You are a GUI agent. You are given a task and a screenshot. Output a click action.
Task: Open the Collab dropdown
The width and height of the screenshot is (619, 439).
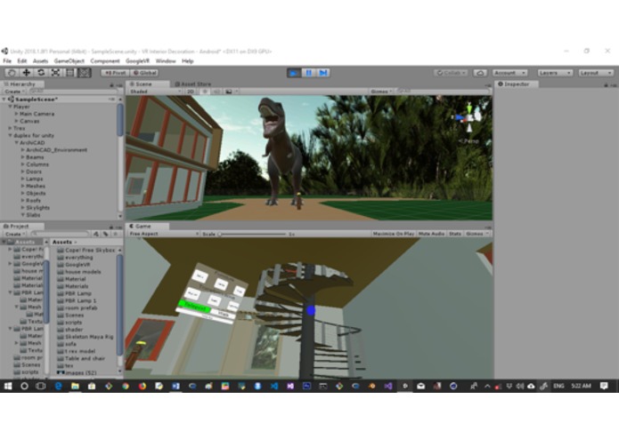pos(451,73)
